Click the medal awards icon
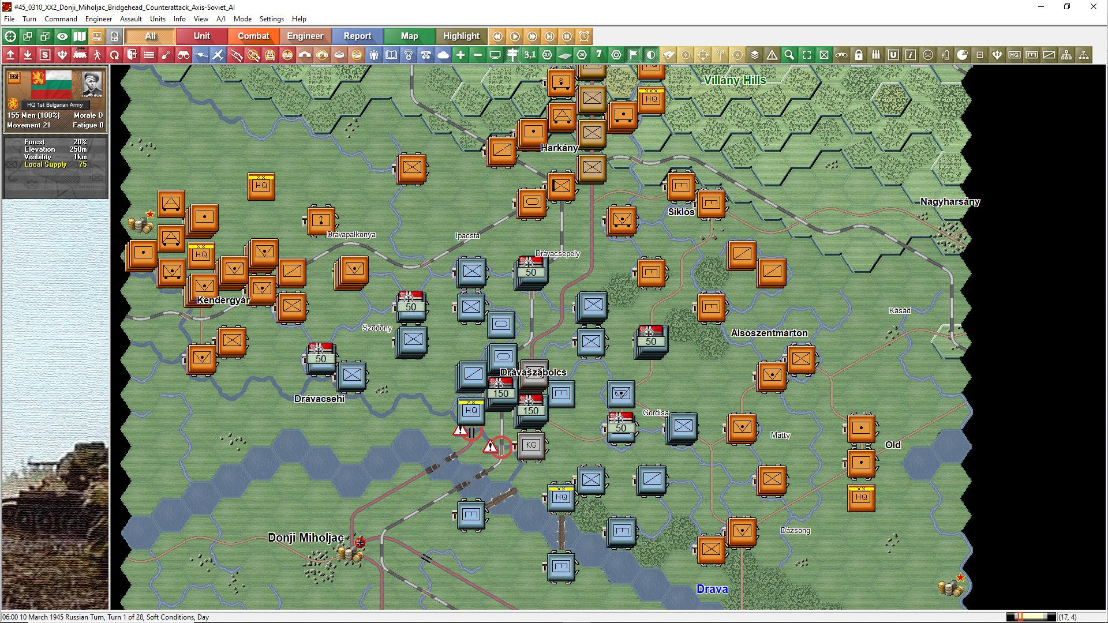 pyautogui.click(x=408, y=55)
